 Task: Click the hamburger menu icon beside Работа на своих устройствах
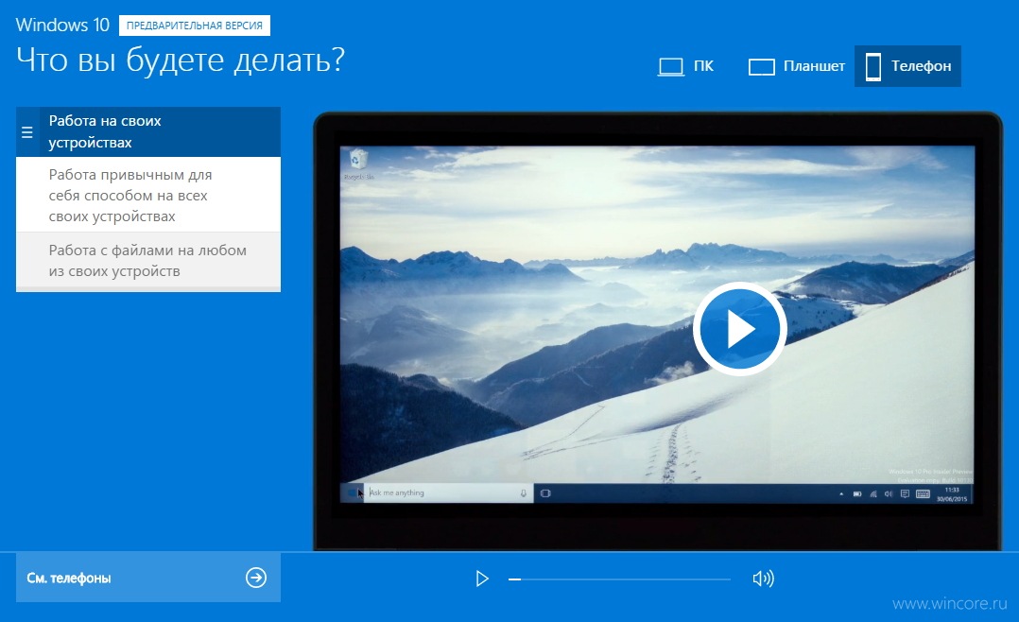27,132
